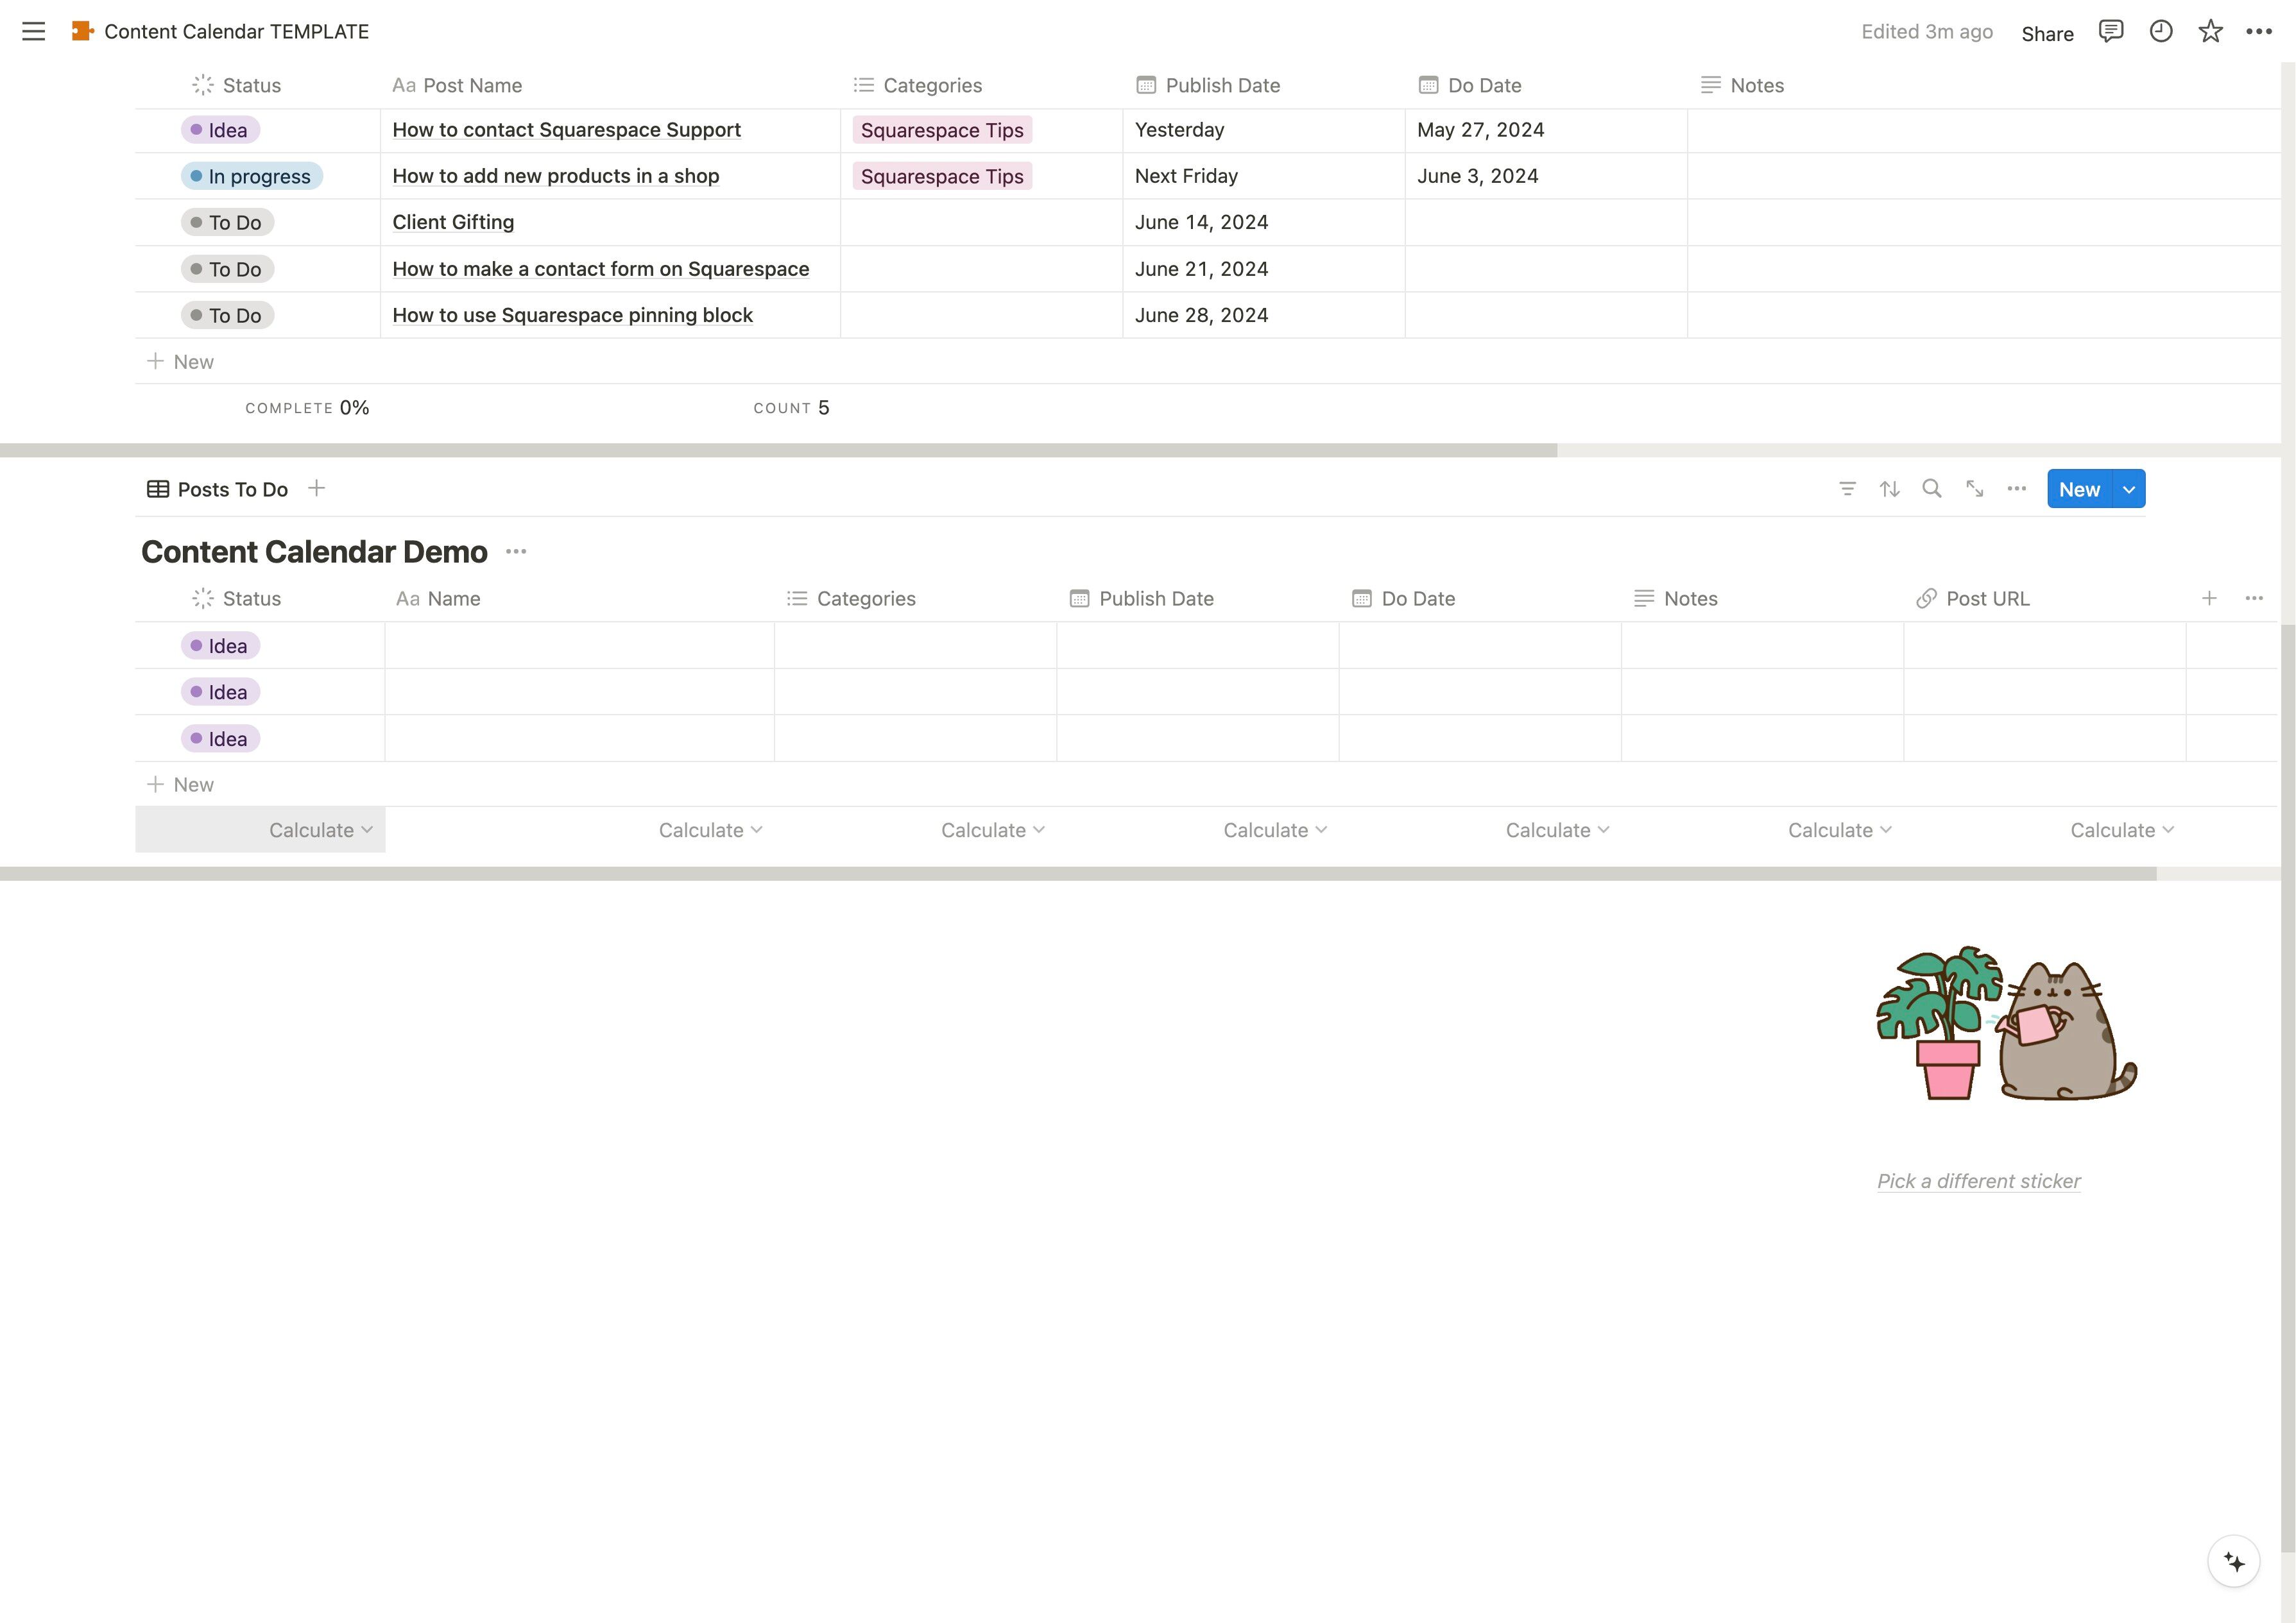Expand database to full page
The height and width of the screenshot is (1623, 2296).
click(1974, 489)
